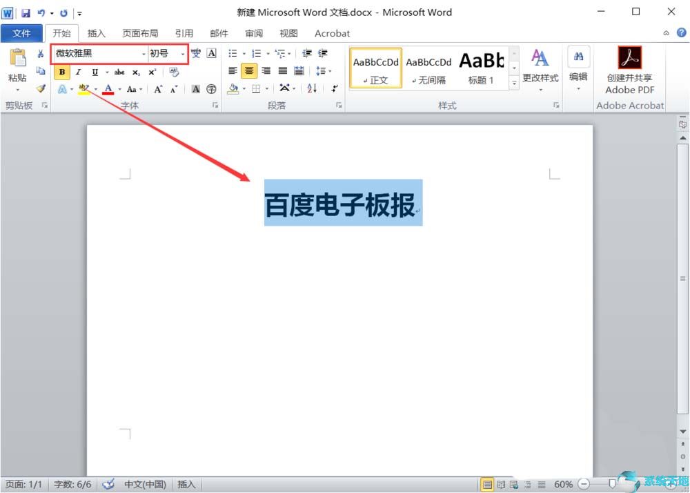Switch to the 页面布局 tab
This screenshot has height=493, width=690.
coord(140,33)
